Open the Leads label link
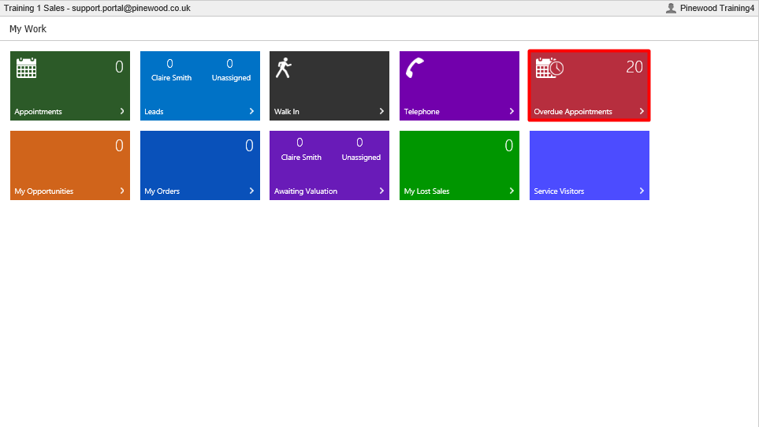The height and width of the screenshot is (427, 759). 154,112
